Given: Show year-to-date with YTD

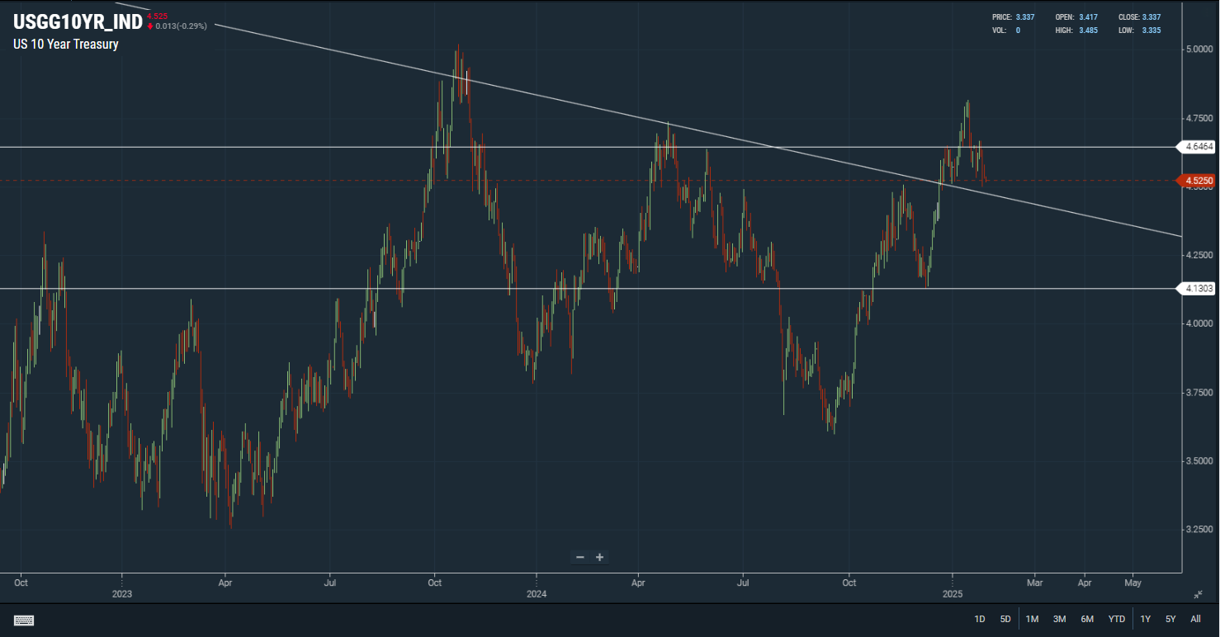Looking at the screenshot, I should pos(1116,619).
